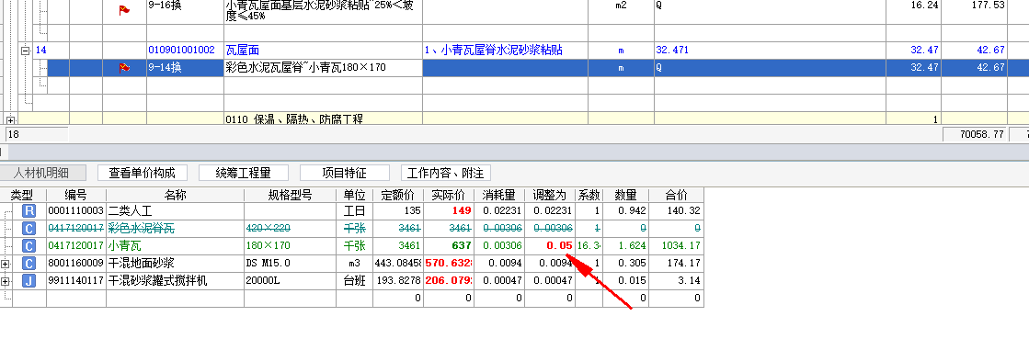Select the 彩色水泥瓦屋脊~小青瓦180×170 cell
The image size is (1029, 350).
[x=323, y=67]
